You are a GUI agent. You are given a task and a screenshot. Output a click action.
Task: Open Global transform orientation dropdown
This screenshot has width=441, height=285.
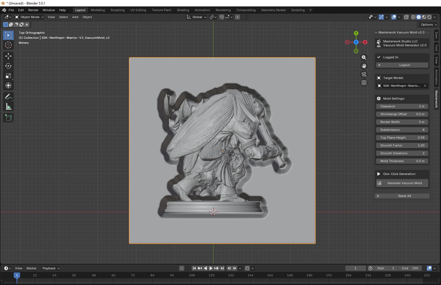pos(197,17)
